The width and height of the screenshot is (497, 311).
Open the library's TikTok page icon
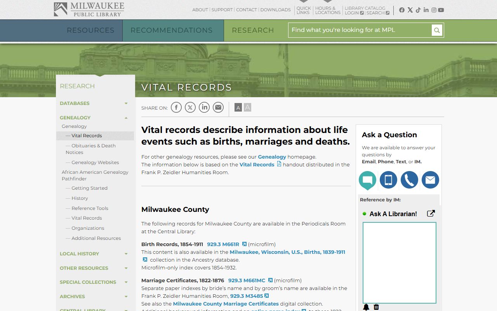pos(418,10)
